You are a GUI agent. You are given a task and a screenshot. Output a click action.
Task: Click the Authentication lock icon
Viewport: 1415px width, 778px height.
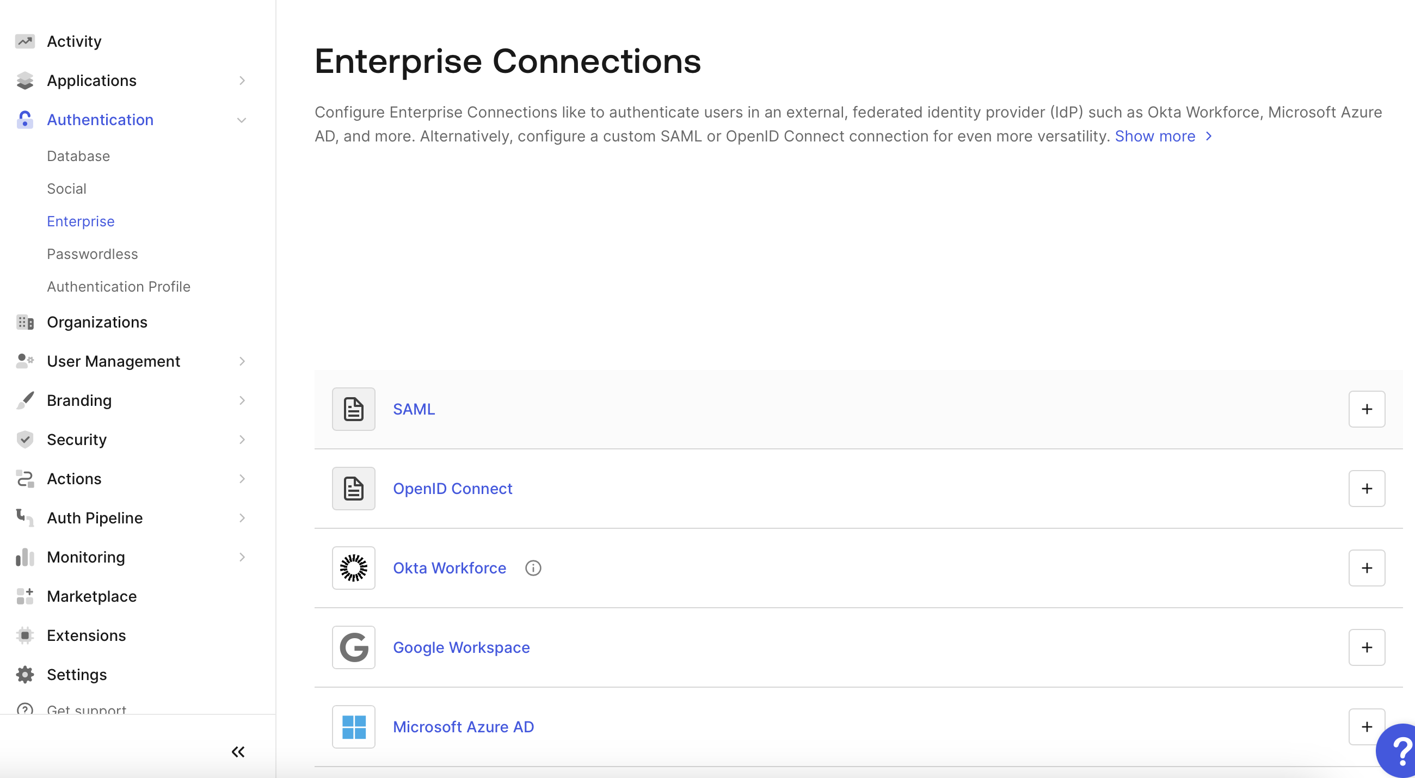click(x=24, y=120)
